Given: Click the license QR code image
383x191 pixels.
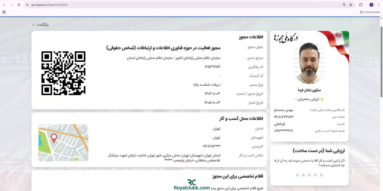Looking at the screenshot, I should click(x=64, y=73).
